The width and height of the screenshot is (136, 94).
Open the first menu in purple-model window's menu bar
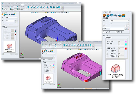(x=5, y=3)
